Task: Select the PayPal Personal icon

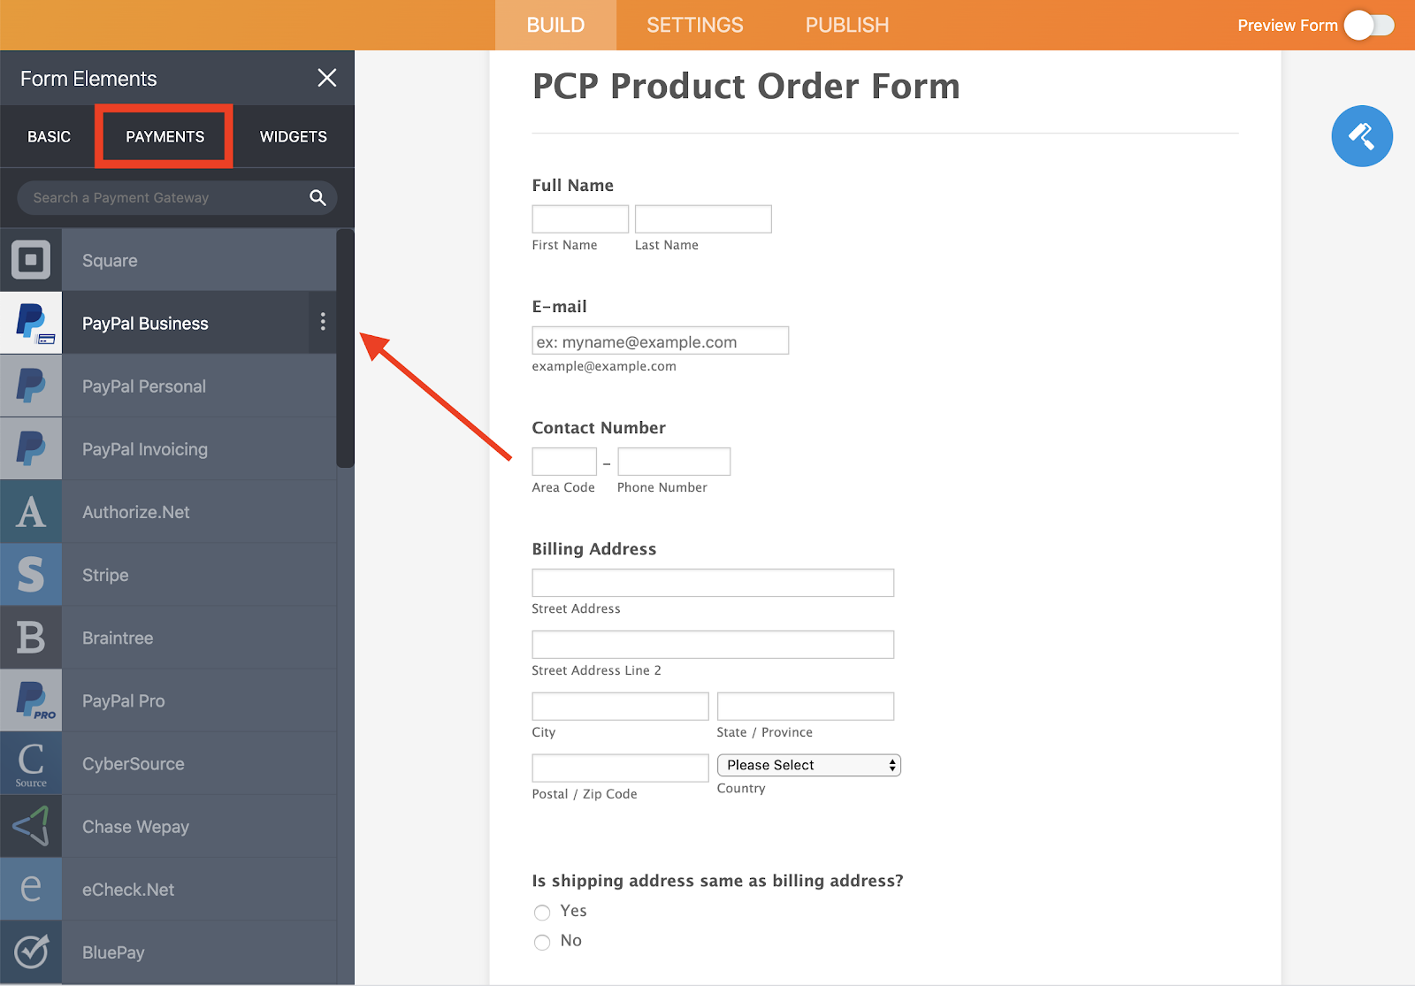Action: [x=31, y=386]
